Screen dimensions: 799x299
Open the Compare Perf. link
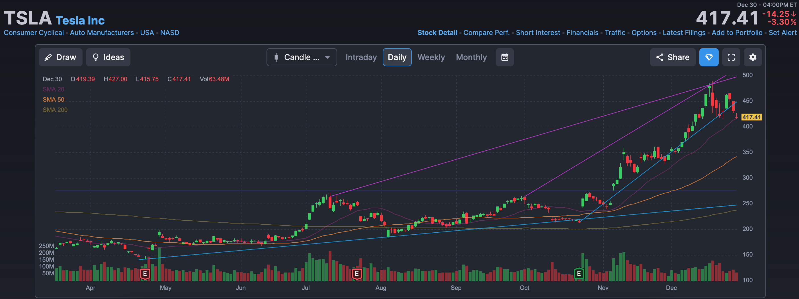(486, 32)
